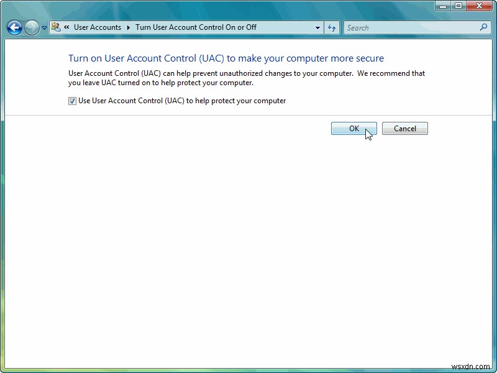The width and height of the screenshot is (497, 373).
Task: Open the address bar history dropdown
Action: 317,27
